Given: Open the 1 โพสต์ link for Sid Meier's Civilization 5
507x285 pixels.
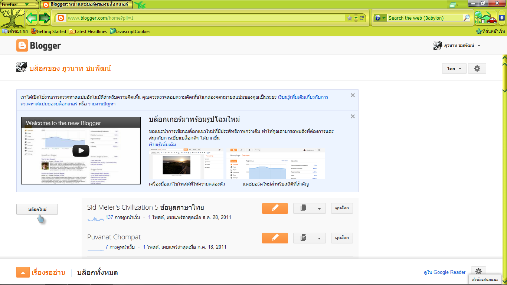Looking at the screenshot, I should (x=156, y=217).
